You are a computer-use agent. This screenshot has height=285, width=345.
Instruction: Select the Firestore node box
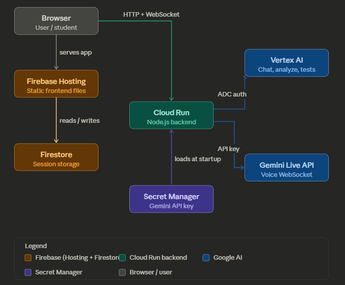pos(57,157)
